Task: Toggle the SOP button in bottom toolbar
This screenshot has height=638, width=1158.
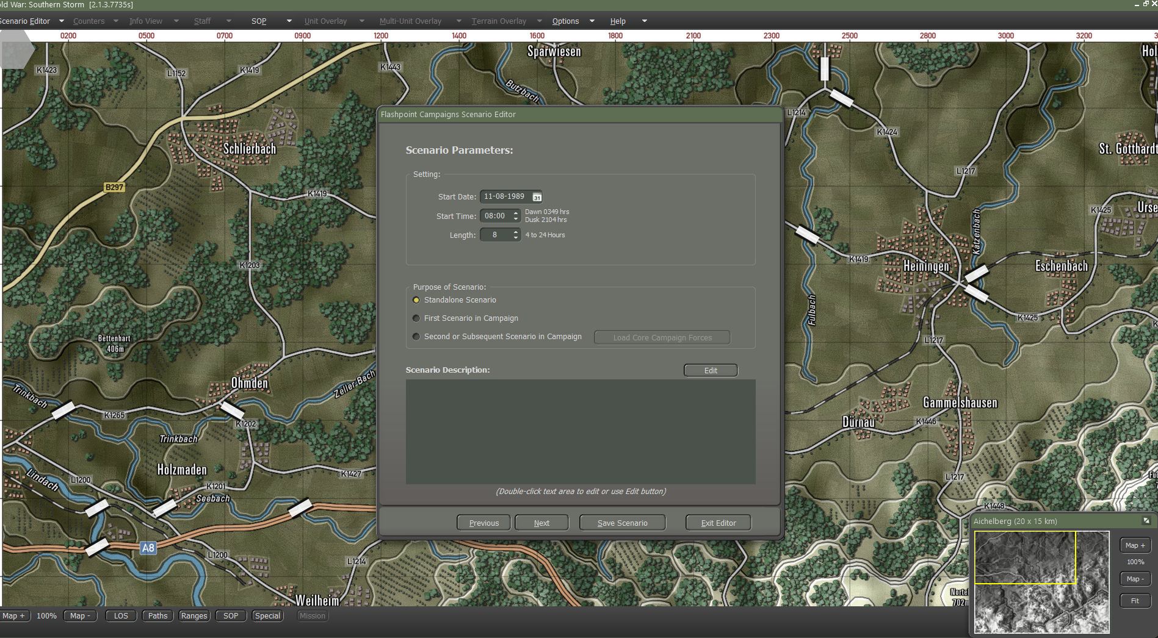Action: click(231, 616)
